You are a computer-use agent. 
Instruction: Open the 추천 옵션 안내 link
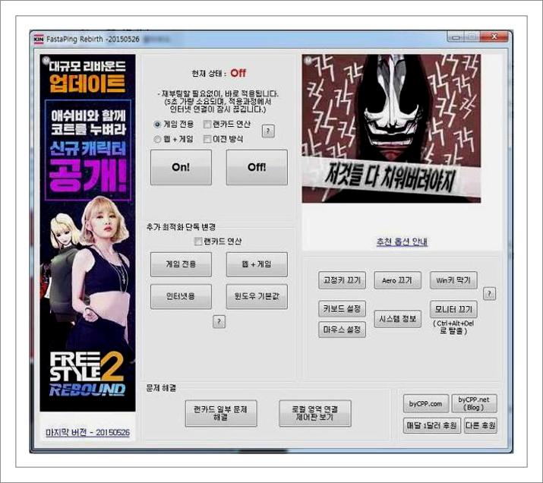pyautogui.click(x=402, y=241)
